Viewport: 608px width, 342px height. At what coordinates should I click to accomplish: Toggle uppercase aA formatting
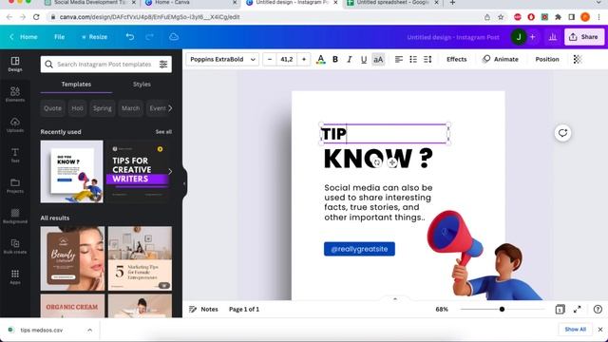378,59
